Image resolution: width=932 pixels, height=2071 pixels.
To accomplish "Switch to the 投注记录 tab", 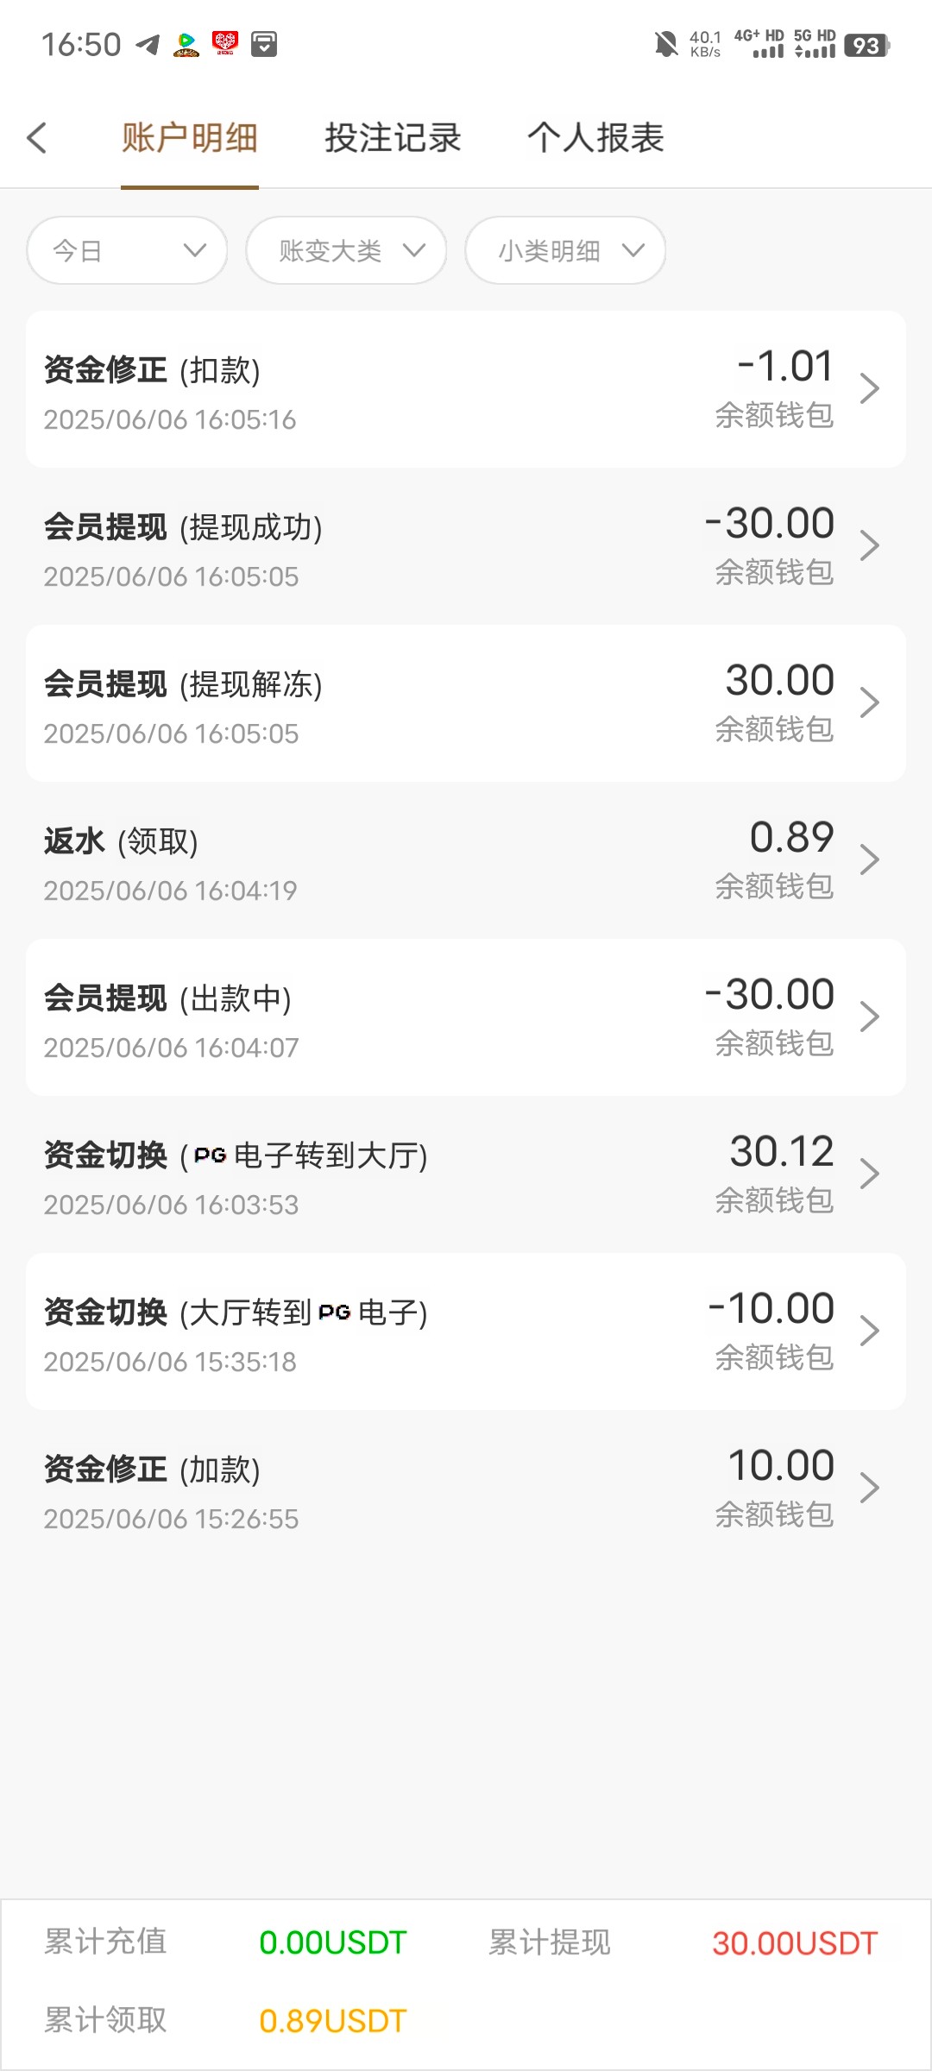I will click(x=393, y=138).
